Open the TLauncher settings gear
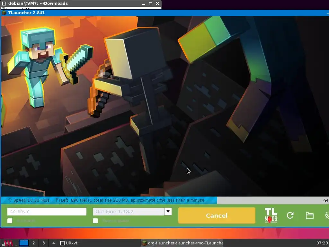The width and height of the screenshot is (329, 247). (327, 215)
